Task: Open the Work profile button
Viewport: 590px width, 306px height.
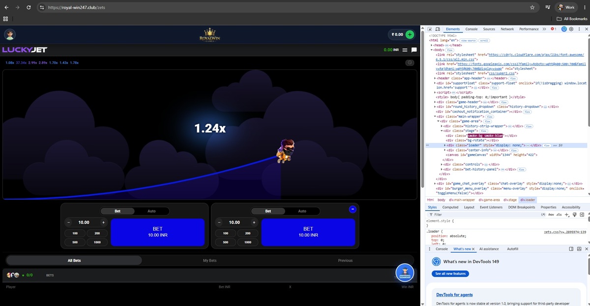Action: click(x=566, y=7)
